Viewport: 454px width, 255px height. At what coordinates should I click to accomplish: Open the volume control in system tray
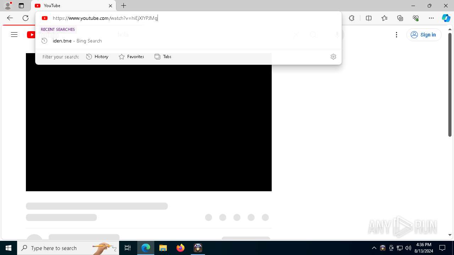(x=408, y=248)
